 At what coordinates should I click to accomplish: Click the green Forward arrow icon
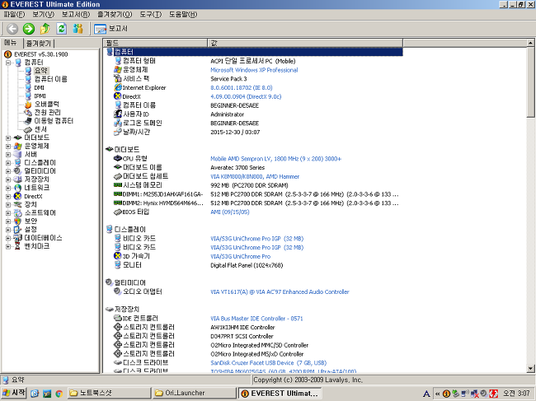(x=29, y=29)
